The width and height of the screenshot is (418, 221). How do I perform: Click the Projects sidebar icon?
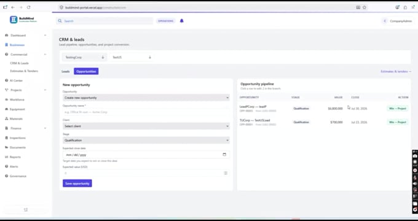pyautogui.click(x=7, y=90)
